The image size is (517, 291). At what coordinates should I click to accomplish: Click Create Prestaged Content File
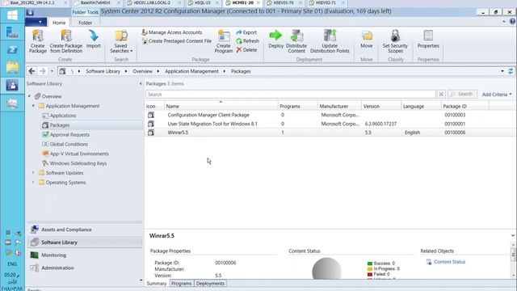tap(177, 41)
